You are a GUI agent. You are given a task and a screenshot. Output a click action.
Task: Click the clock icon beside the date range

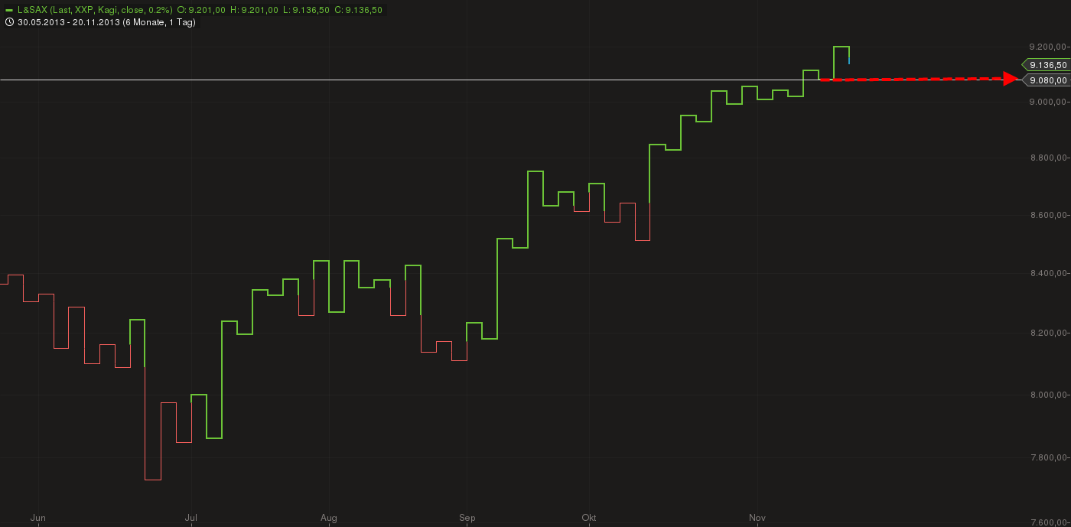pos(9,22)
